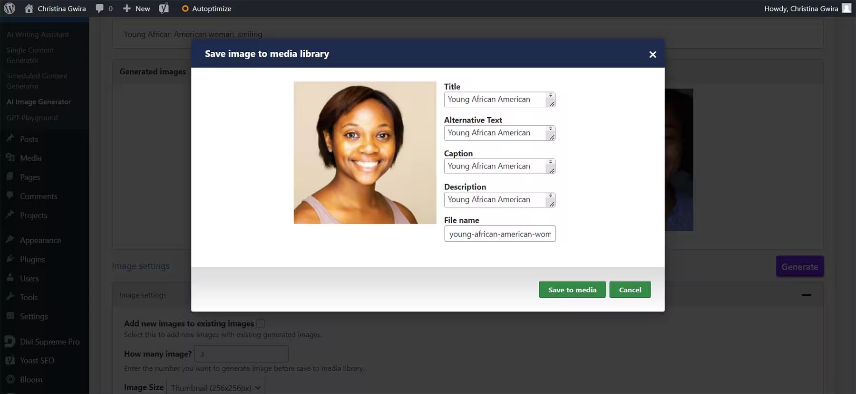Open GPT Playground submenu item
The width and height of the screenshot is (856, 394).
[x=32, y=118]
